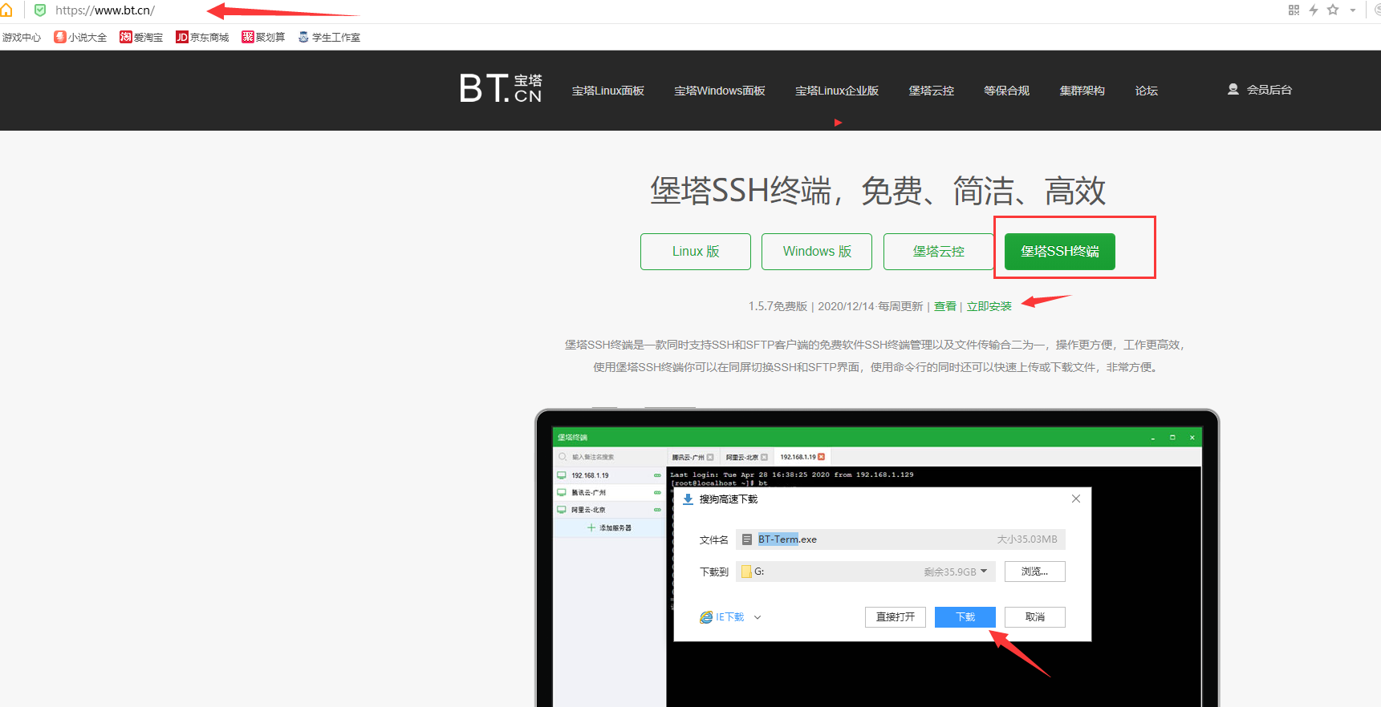
Task: Open the 游戏中心 bookmark
Action: (21, 38)
